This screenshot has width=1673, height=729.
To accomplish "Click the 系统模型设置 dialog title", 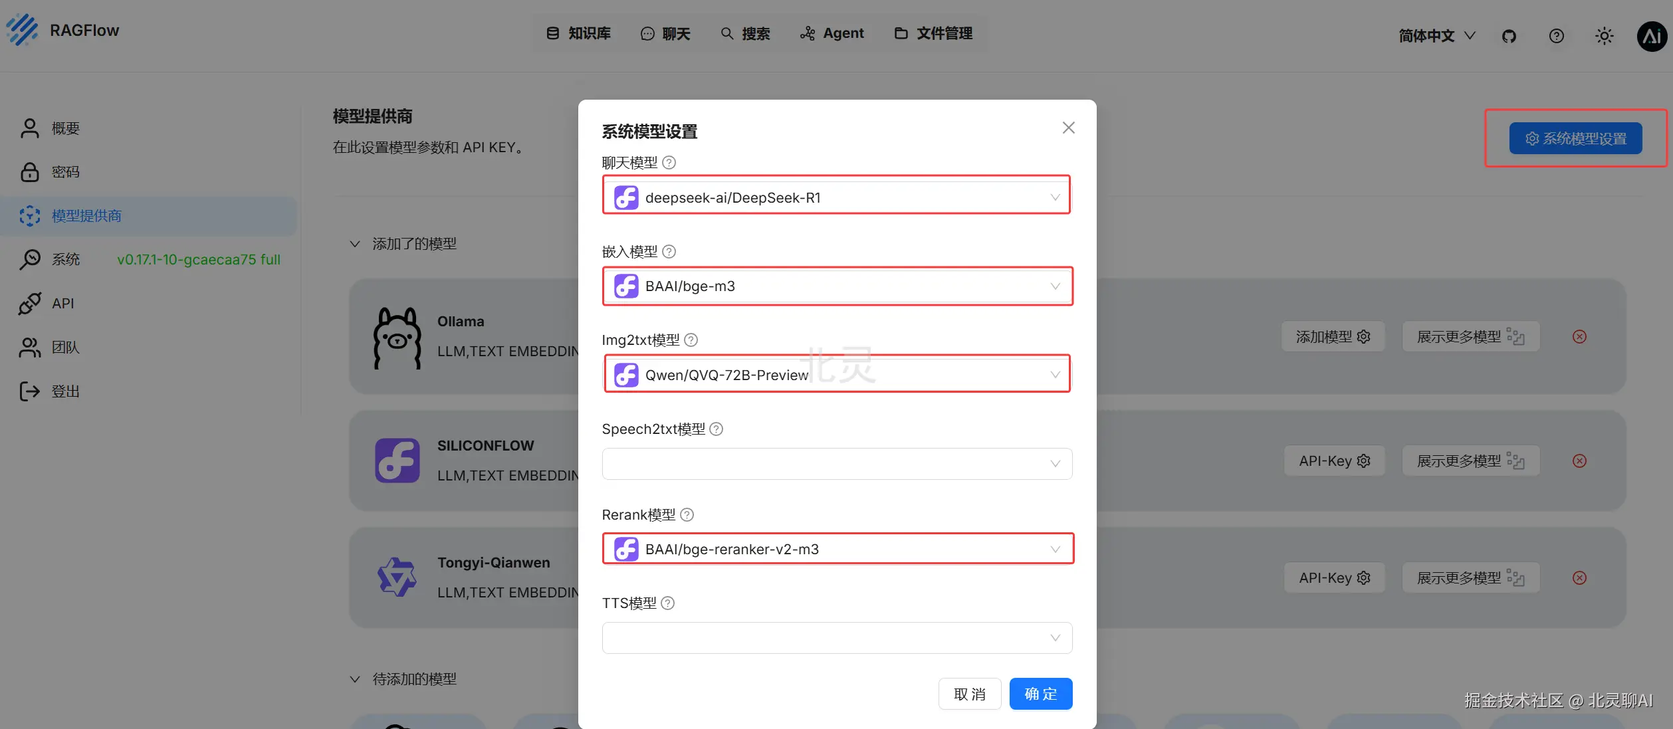I will coord(649,132).
